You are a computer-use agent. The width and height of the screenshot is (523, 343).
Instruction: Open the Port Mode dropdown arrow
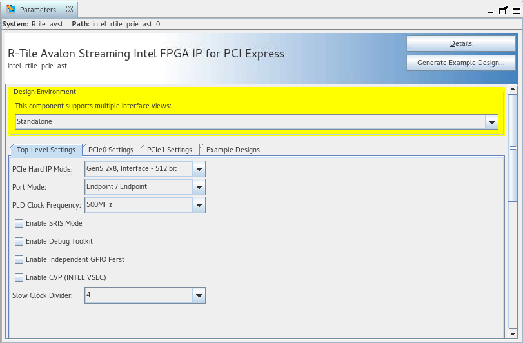tap(199, 187)
